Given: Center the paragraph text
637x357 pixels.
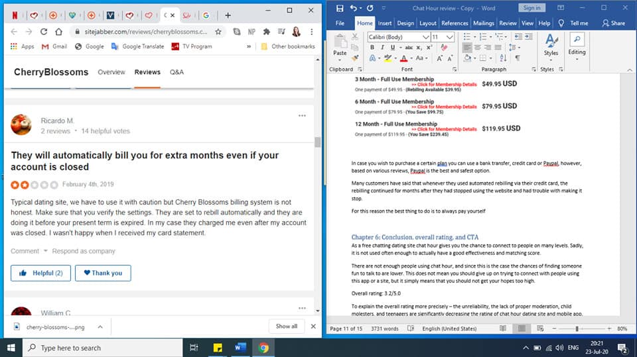Looking at the screenshot, I should click(x=477, y=48).
